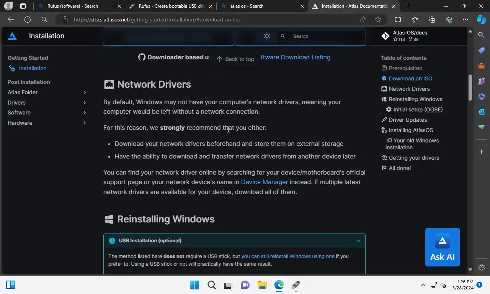Jump to Initial setup (OOBE) entry
Image resolution: width=490 pixels, height=294 pixels.
(418, 109)
